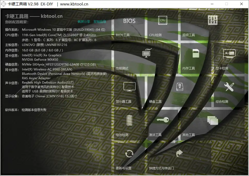Click the 适用于数字麦克风的英特尔 智音技术 line
This screenshot has height=176, width=249.
click(48, 87)
